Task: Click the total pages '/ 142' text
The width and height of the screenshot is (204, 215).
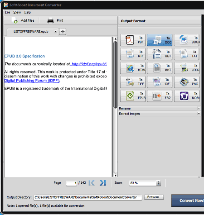Action: 82,183
